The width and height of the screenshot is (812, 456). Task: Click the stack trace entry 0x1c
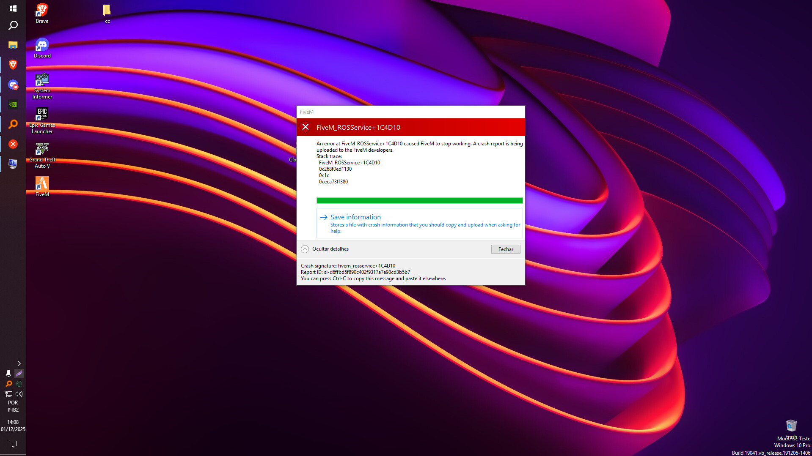[x=324, y=175]
